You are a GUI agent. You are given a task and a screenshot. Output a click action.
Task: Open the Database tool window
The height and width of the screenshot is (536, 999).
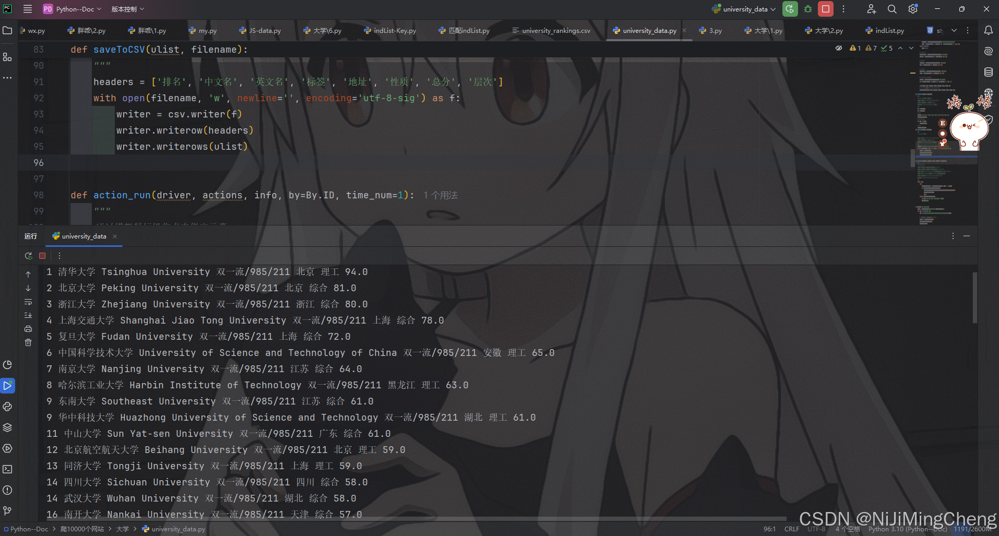click(989, 72)
